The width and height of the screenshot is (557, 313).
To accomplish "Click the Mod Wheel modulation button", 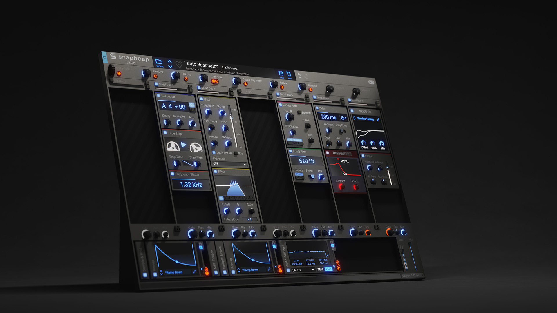I will pyautogui.click(x=119, y=74).
